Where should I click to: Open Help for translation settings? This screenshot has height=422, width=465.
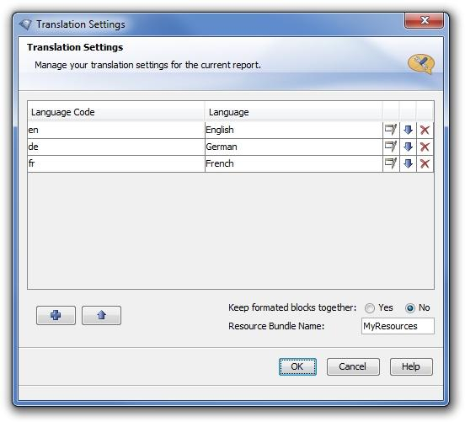pyautogui.click(x=411, y=366)
